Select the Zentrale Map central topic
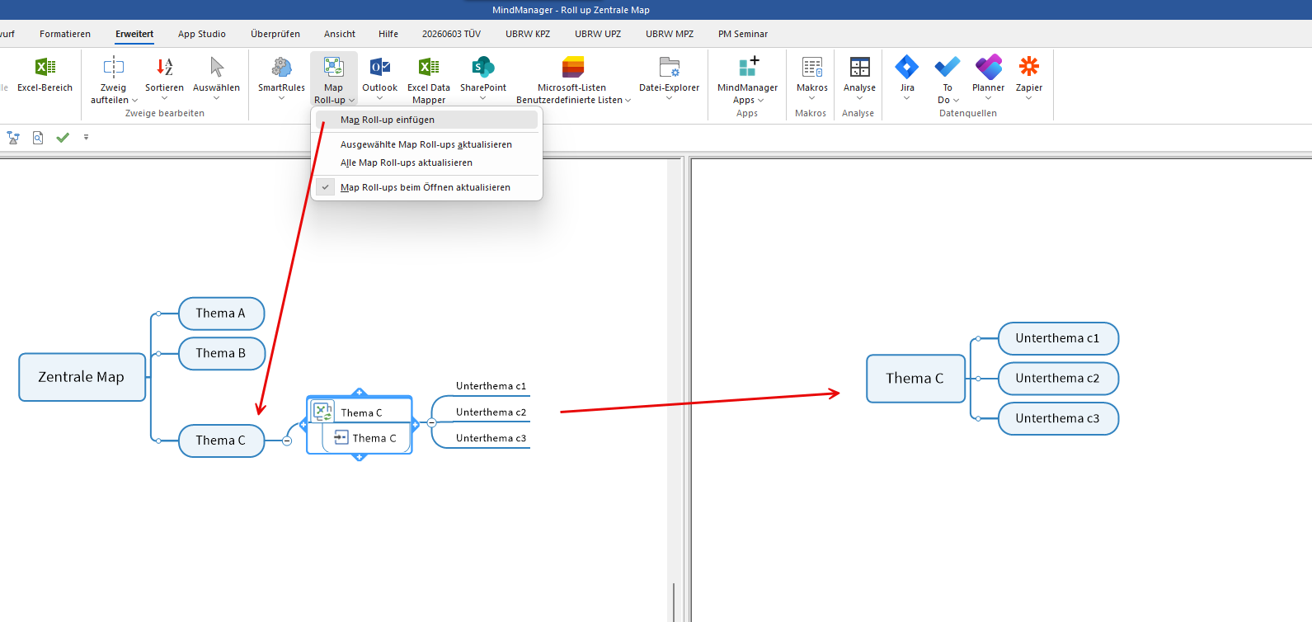Screen dimensions: 1312x622 pos(82,377)
